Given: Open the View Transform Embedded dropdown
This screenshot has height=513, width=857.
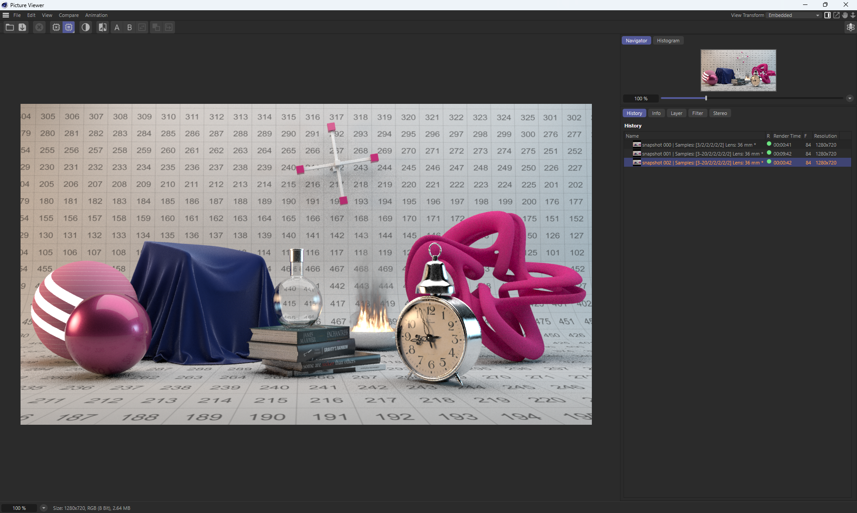Looking at the screenshot, I should [794, 15].
